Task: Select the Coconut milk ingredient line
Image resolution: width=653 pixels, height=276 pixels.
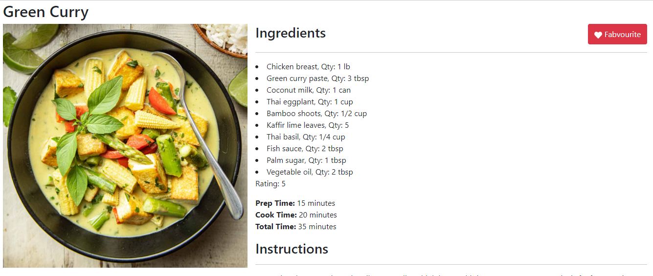Action: pyautogui.click(x=308, y=90)
